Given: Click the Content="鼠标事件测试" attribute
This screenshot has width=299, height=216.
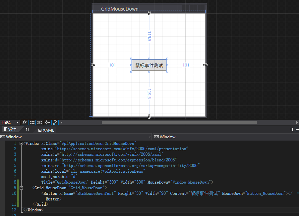Looking at the screenshot, I should [x=195, y=194].
